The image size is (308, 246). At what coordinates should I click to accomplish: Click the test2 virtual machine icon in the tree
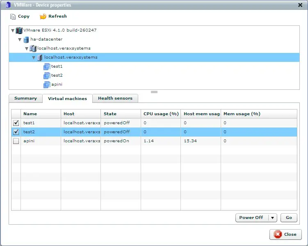(x=47, y=75)
